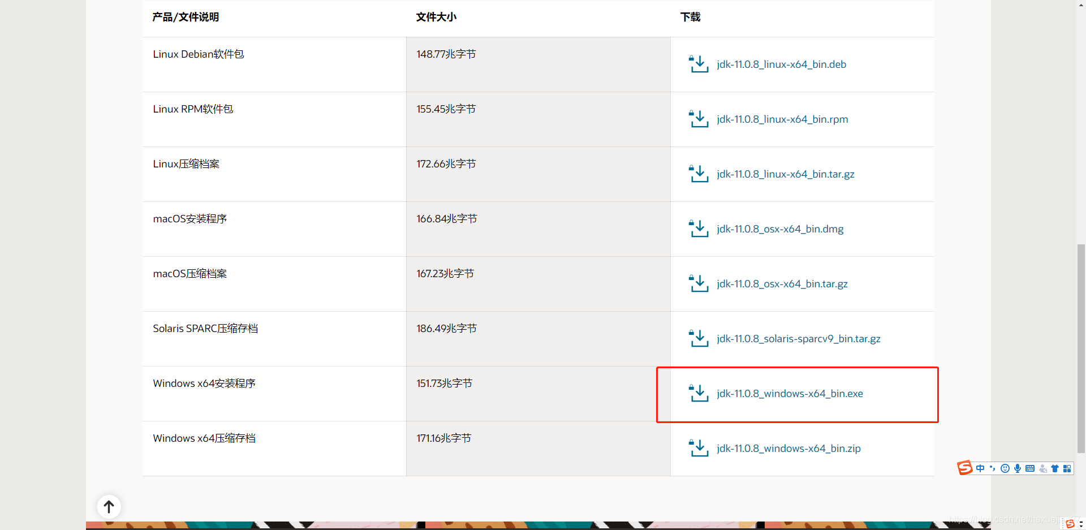
Task: Click download icon for osx-x64_bin.tar.gz
Action: [x=699, y=283]
